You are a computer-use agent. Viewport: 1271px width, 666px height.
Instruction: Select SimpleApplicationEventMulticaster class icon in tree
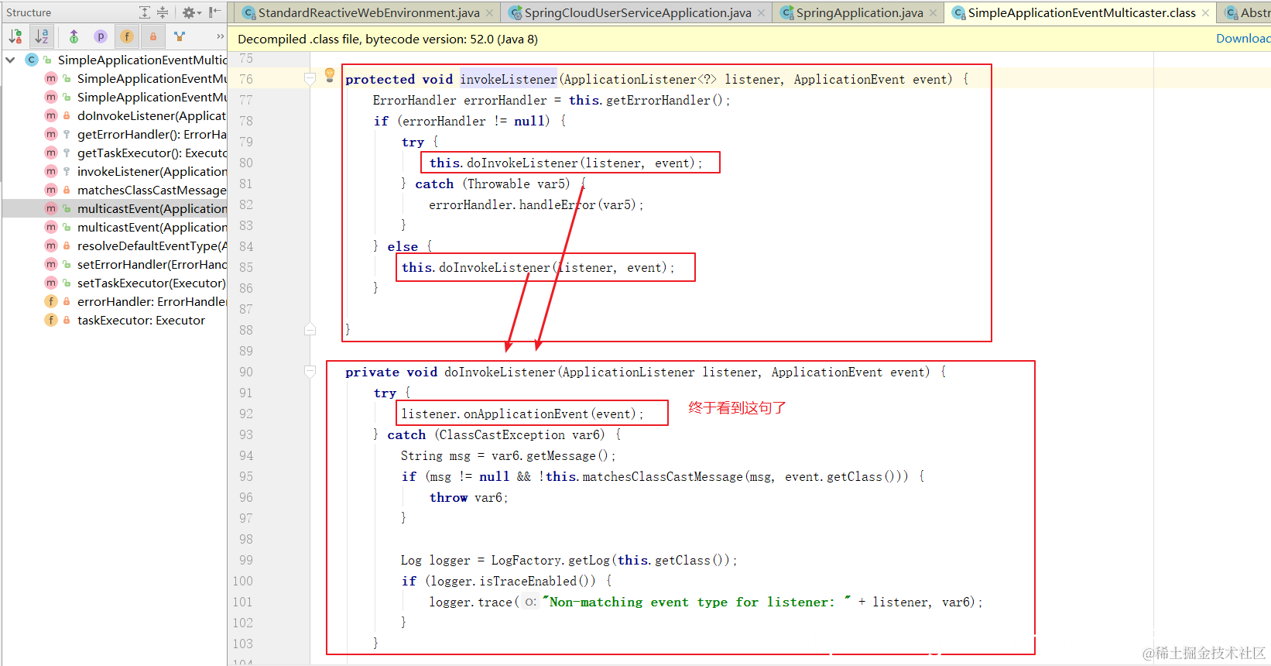tap(32, 60)
